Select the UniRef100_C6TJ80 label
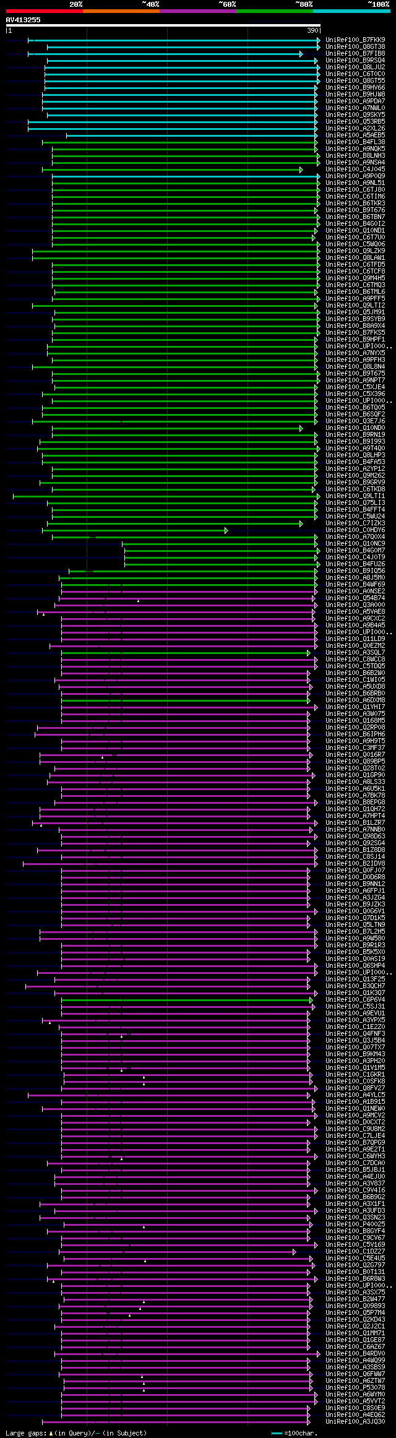This screenshot has height=1438, width=396. pyautogui.click(x=355, y=190)
